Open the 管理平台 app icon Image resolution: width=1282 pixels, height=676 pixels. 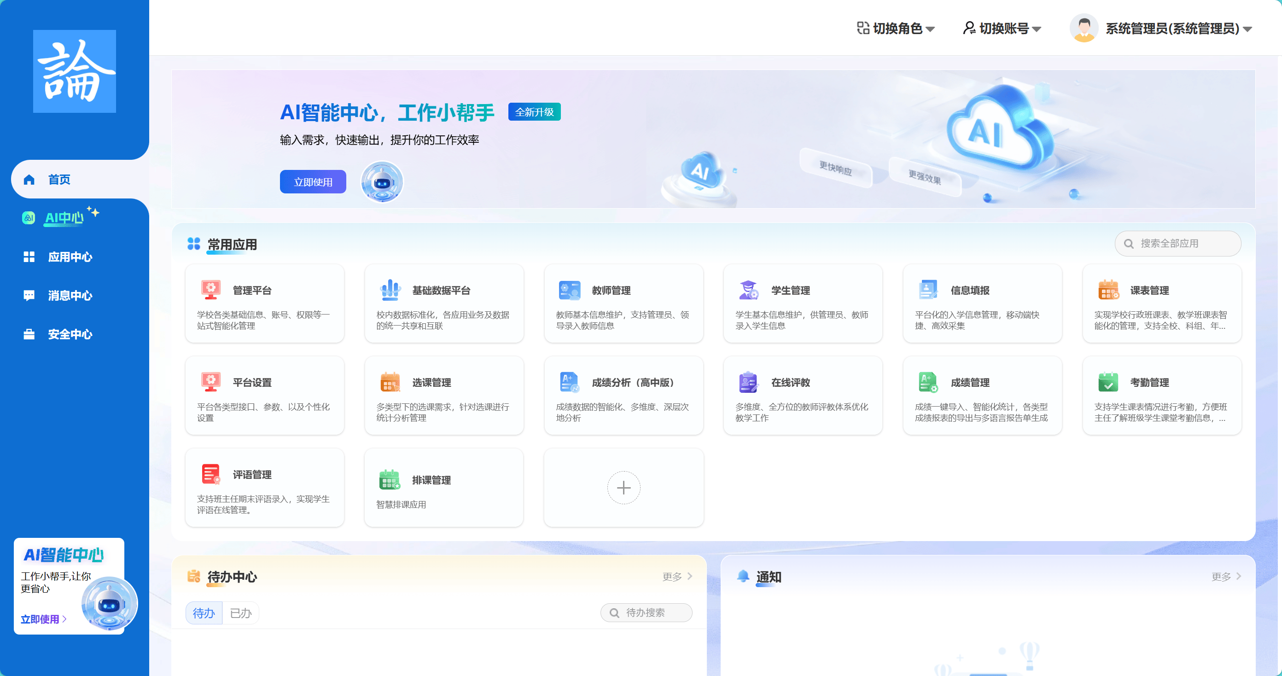[x=210, y=290]
